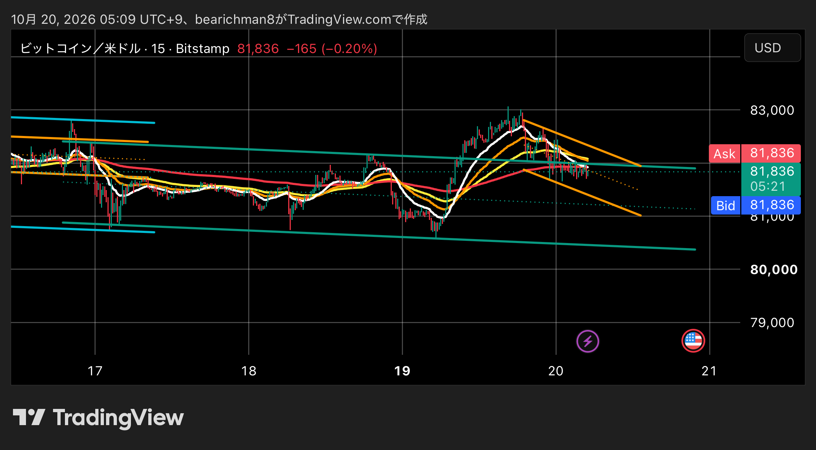Click the 80,000 price axis label
Screen dimensions: 816x450
[774, 270]
